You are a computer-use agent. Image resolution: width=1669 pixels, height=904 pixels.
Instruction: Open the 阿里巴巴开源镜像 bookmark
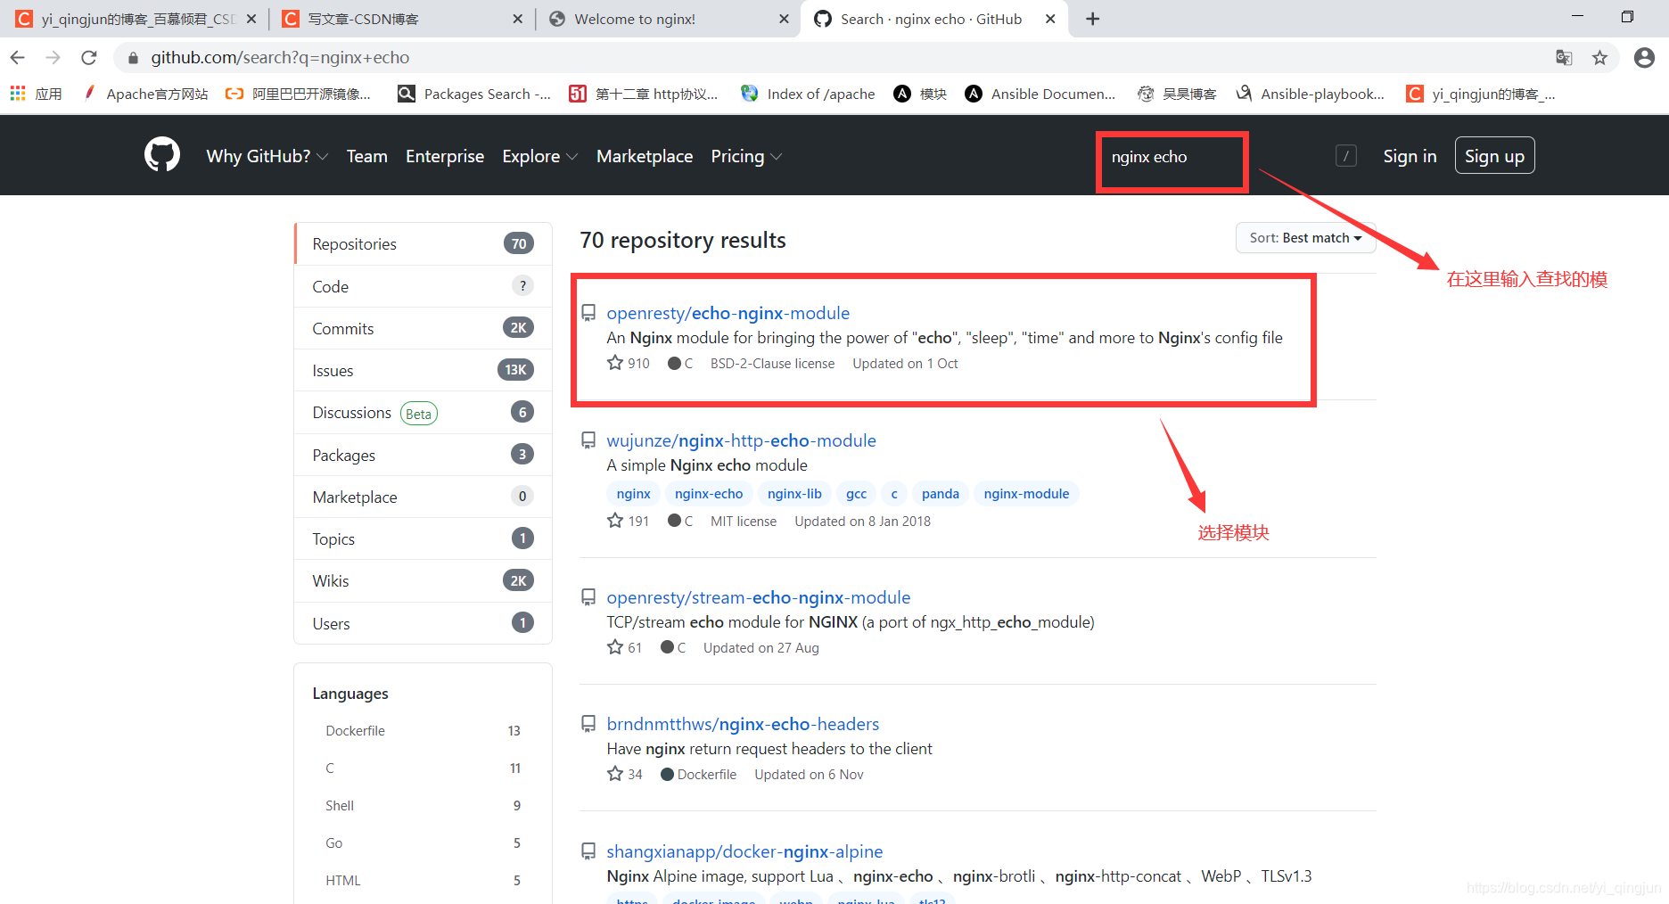coord(298,94)
